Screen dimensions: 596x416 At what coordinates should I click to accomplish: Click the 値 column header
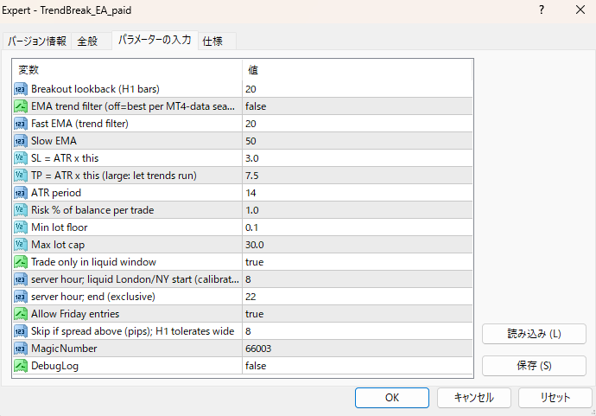[358, 70]
